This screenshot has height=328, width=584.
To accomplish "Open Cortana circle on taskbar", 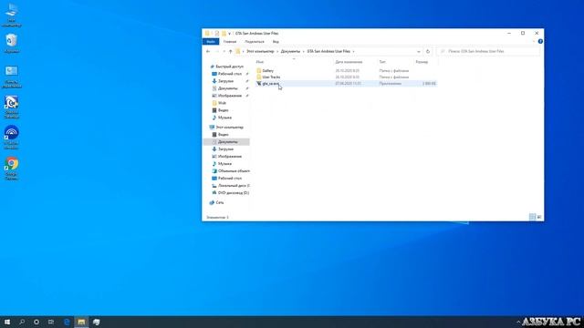I will [x=36, y=322].
